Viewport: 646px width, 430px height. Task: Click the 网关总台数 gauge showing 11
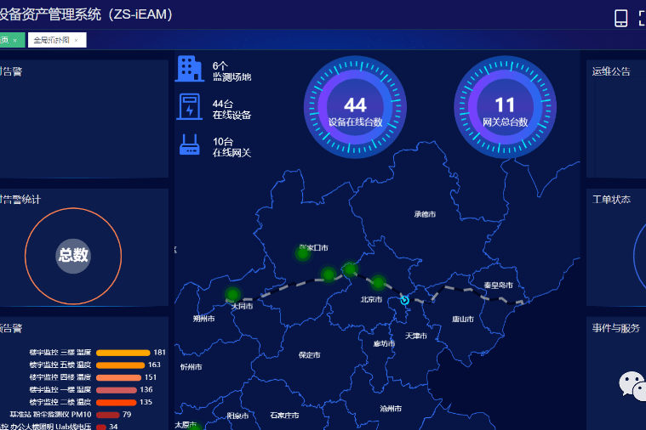pos(505,107)
